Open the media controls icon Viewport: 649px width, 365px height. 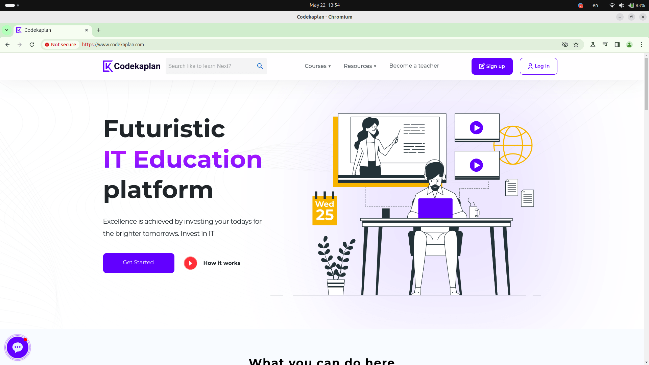605,45
